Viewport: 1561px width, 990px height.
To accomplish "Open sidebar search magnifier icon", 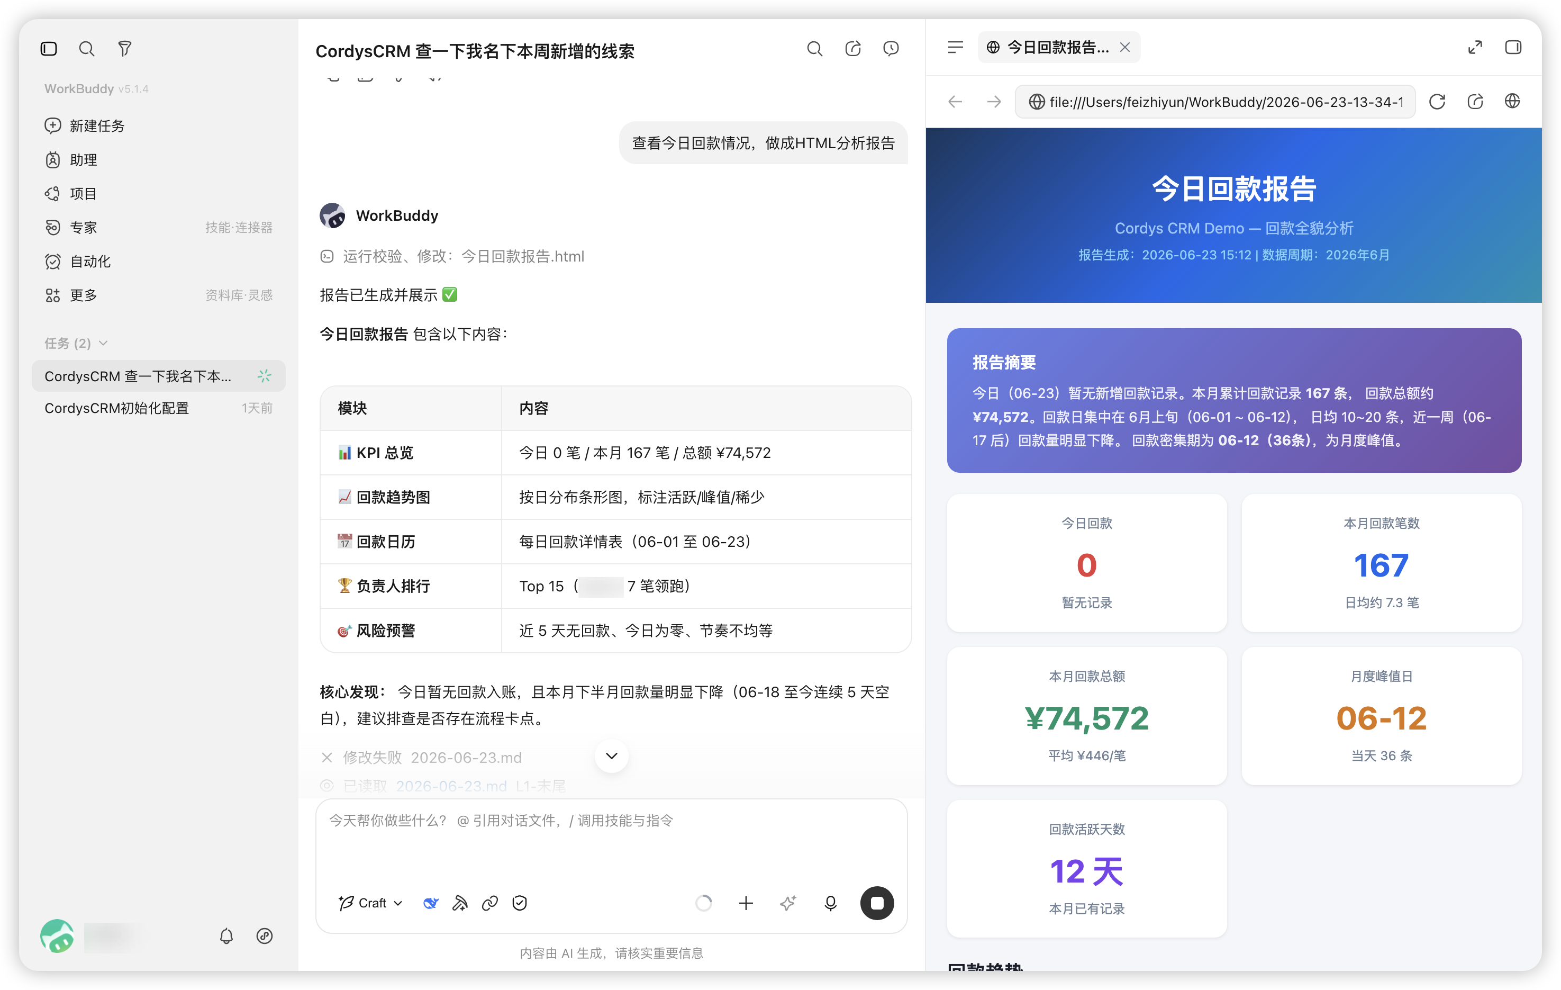I will (x=86, y=49).
